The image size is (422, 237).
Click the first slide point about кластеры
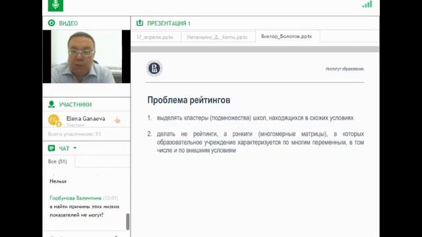tap(255, 118)
